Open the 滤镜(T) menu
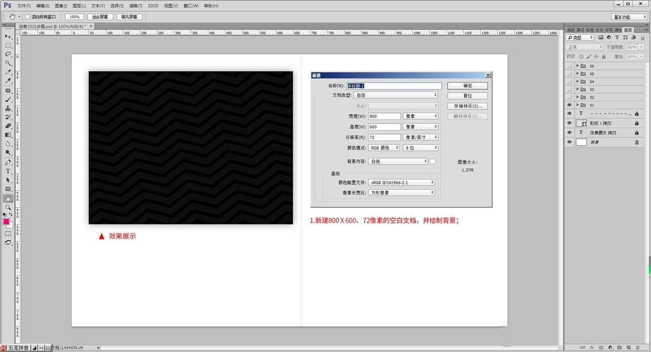This screenshot has height=352, width=651. pyautogui.click(x=136, y=6)
